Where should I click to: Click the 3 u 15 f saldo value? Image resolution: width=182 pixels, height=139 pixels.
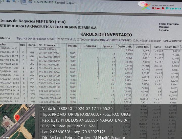coord(159,51)
